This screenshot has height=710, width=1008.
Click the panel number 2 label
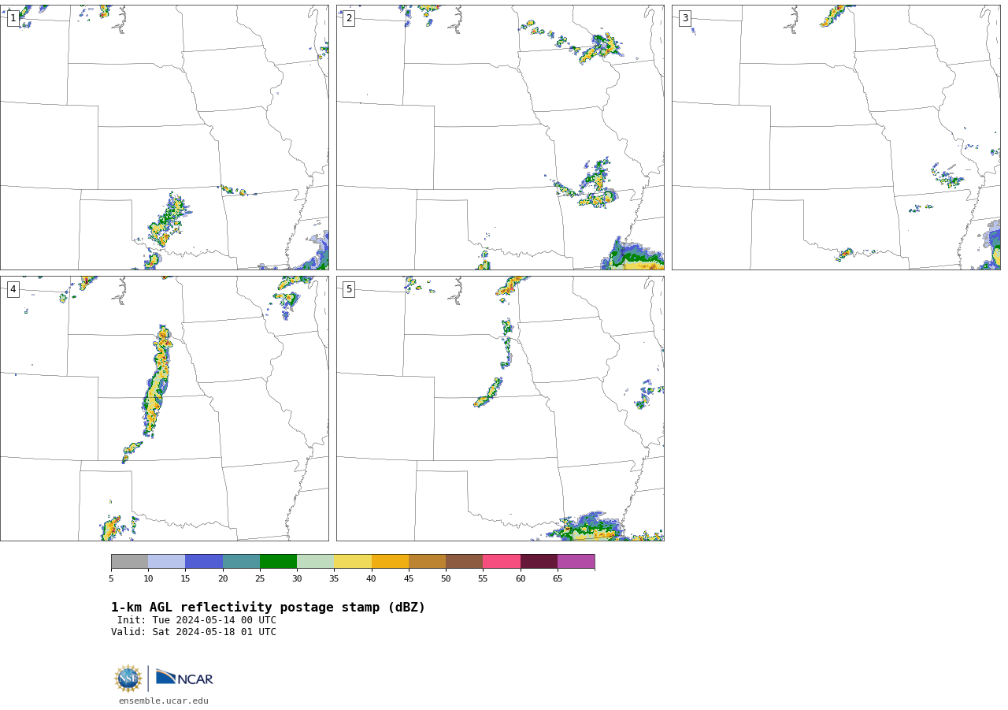click(349, 18)
